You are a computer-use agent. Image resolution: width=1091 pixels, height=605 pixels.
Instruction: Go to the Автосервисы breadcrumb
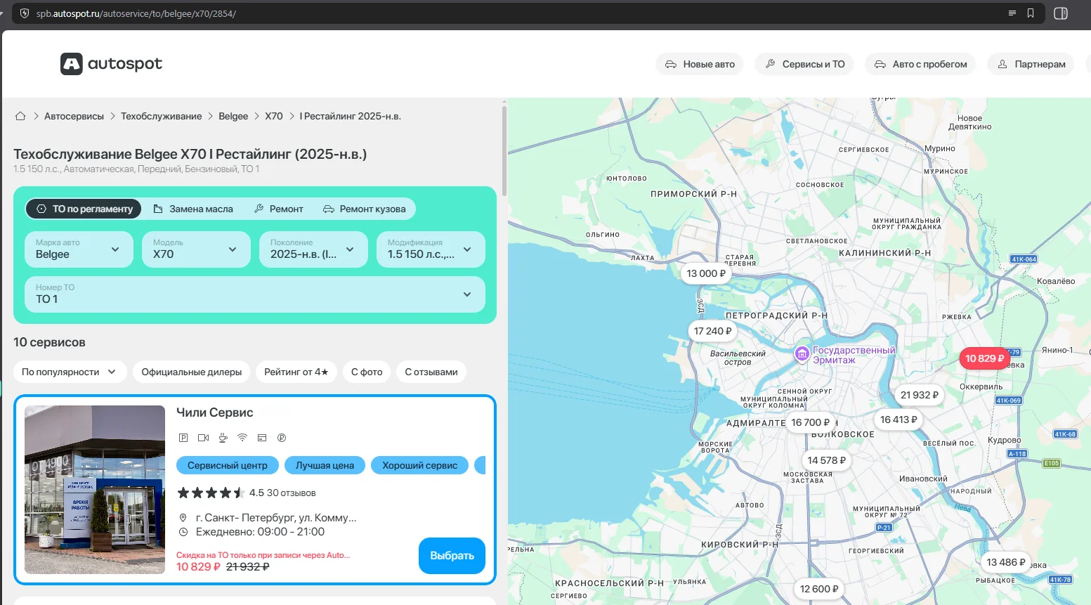coord(74,116)
